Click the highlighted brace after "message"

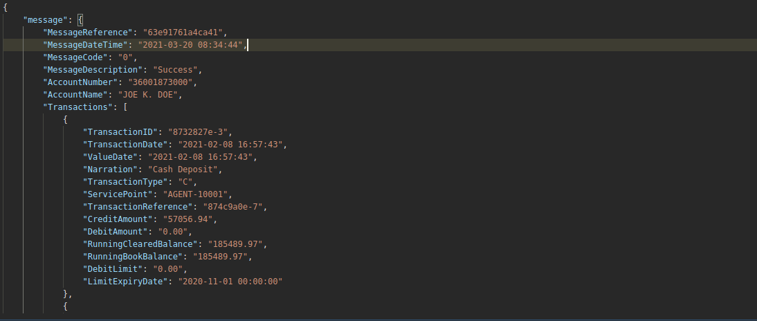(x=80, y=20)
